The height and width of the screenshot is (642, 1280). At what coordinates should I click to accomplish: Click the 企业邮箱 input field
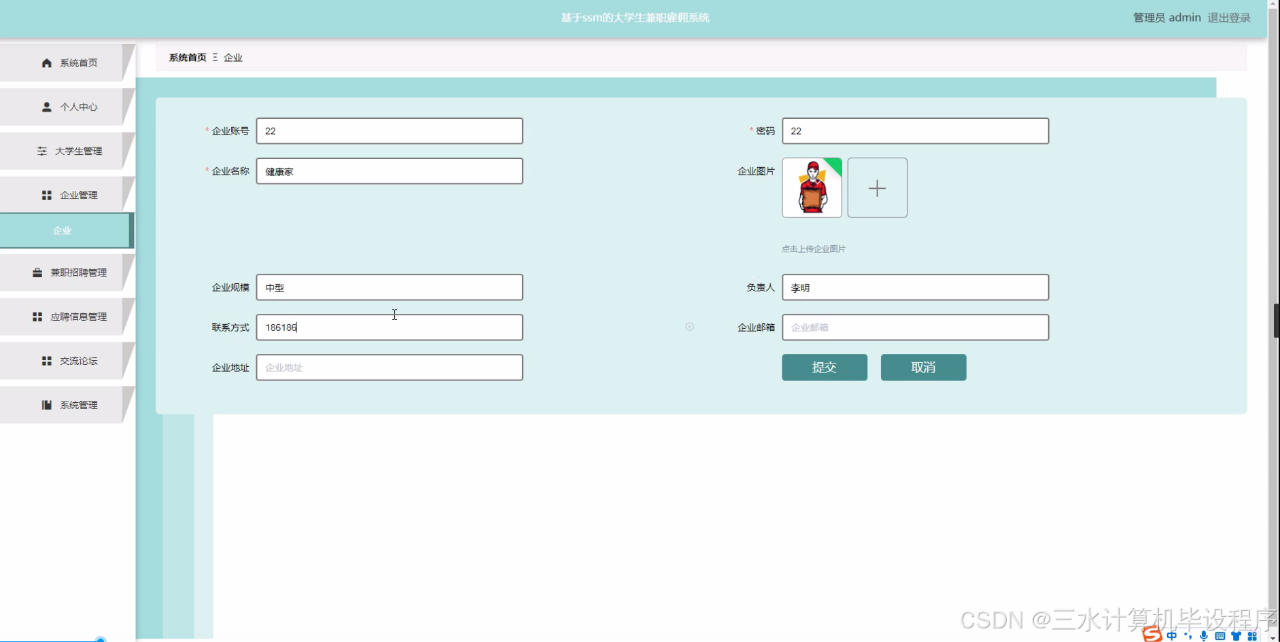tap(915, 327)
